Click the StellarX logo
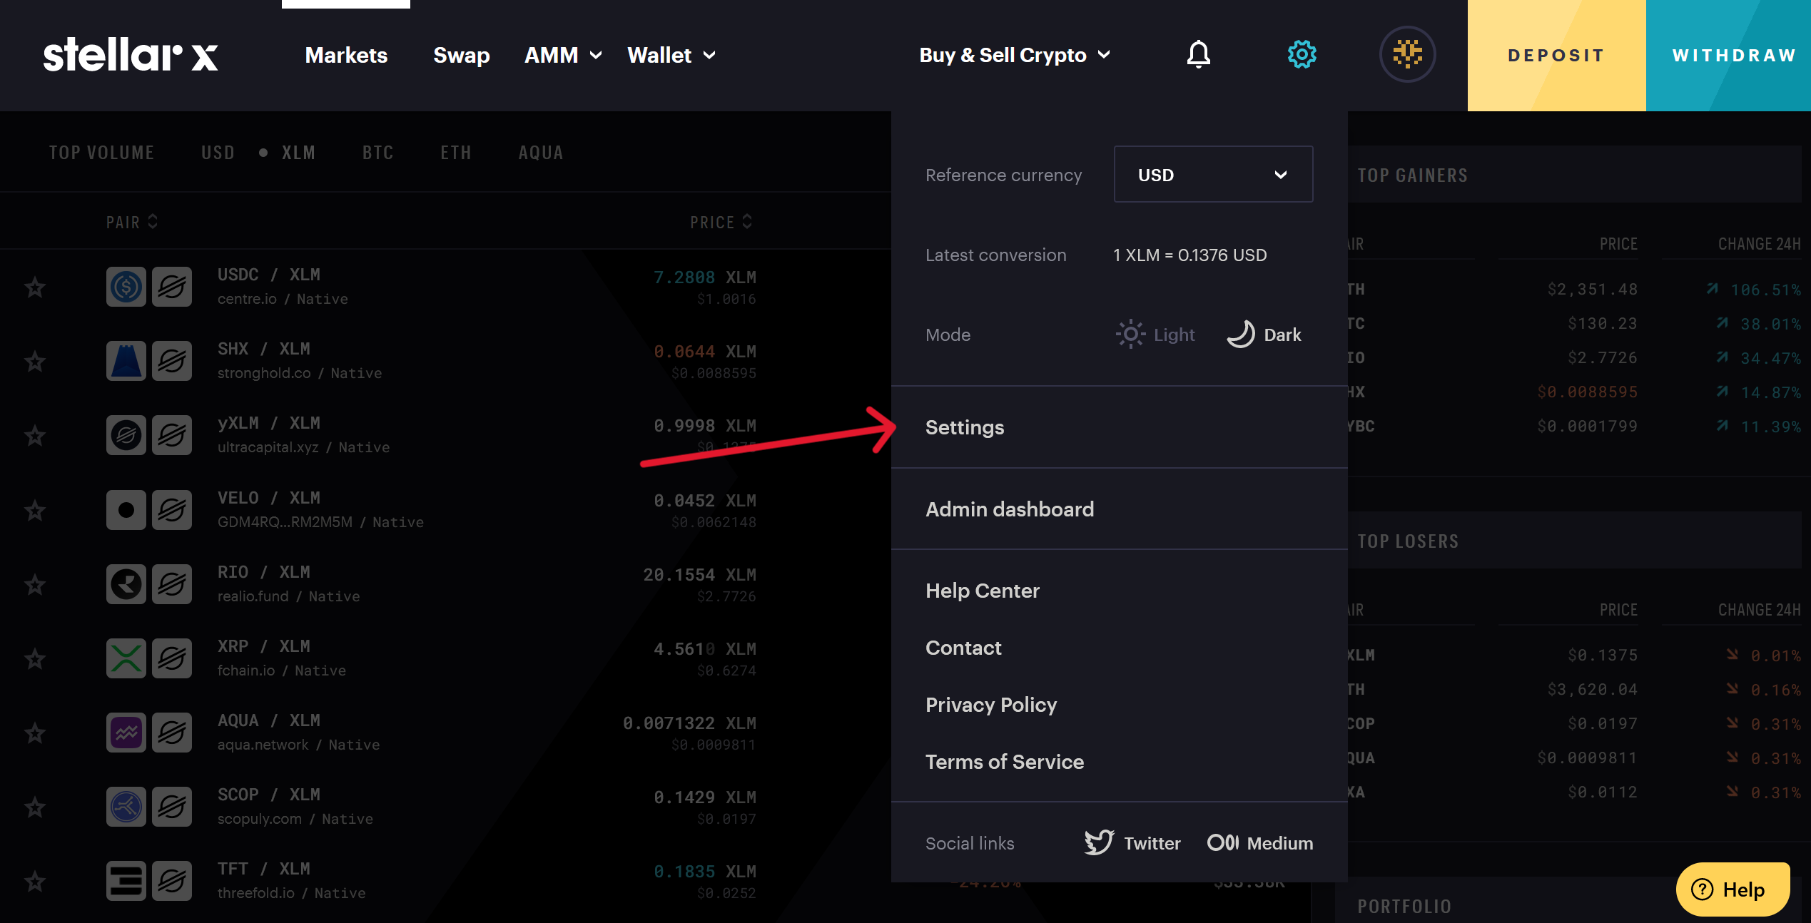Screen dimensions: 1811x923 click(131, 55)
